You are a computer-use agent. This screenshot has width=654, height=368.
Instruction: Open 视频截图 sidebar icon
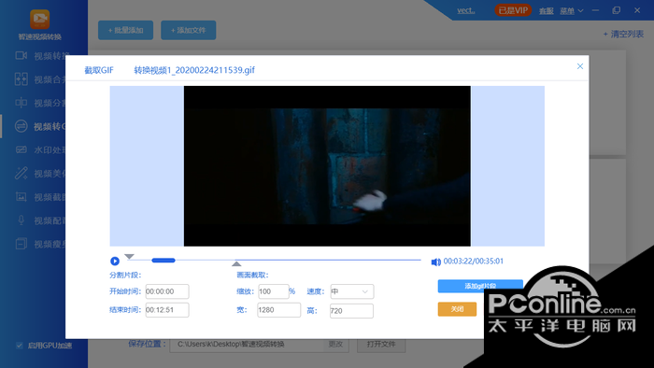(x=21, y=197)
